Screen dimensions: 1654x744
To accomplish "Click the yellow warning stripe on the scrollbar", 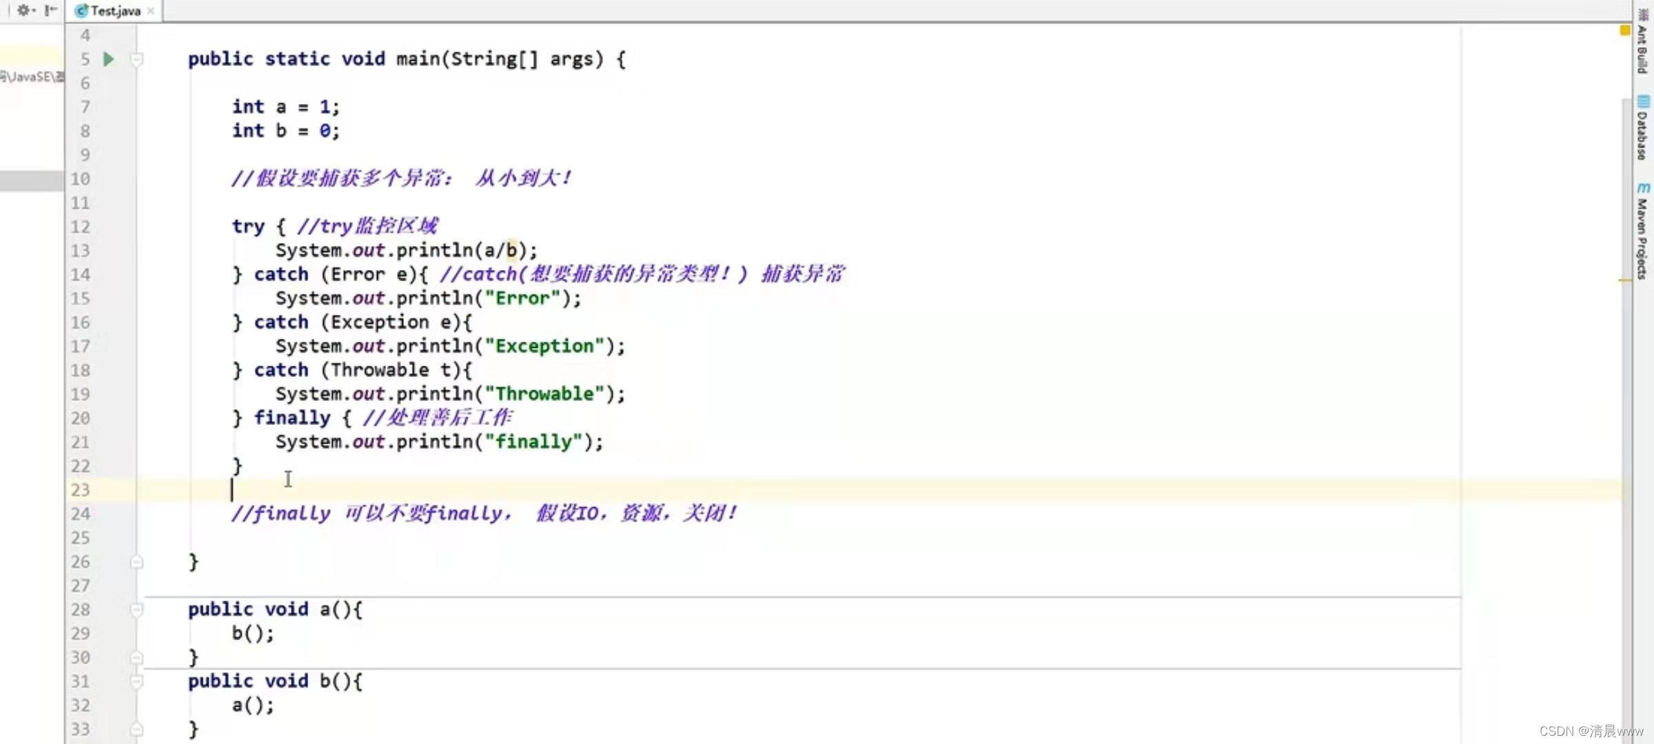I will point(1624,280).
